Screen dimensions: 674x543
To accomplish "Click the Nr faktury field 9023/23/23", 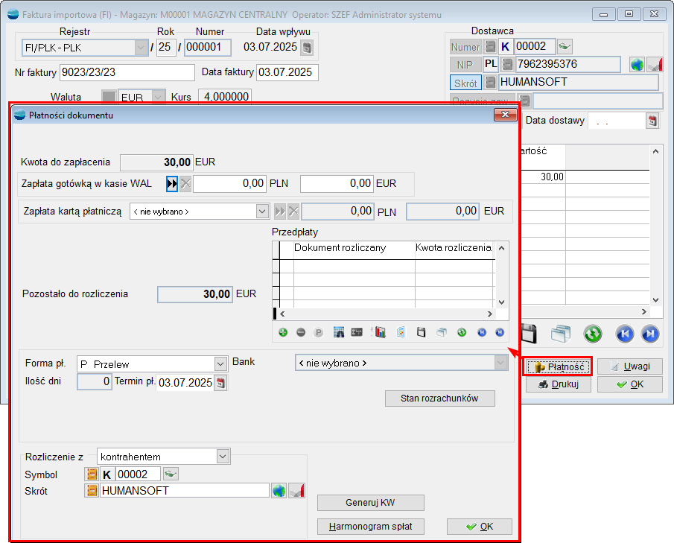I will click(x=127, y=72).
